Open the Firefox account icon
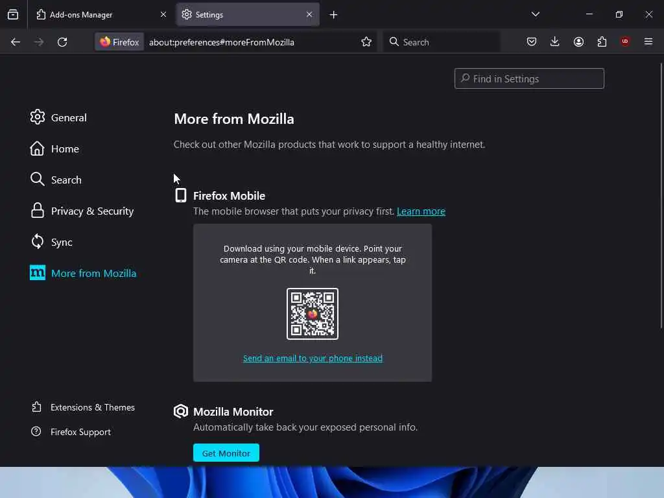This screenshot has height=498, width=664. click(578, 41)
